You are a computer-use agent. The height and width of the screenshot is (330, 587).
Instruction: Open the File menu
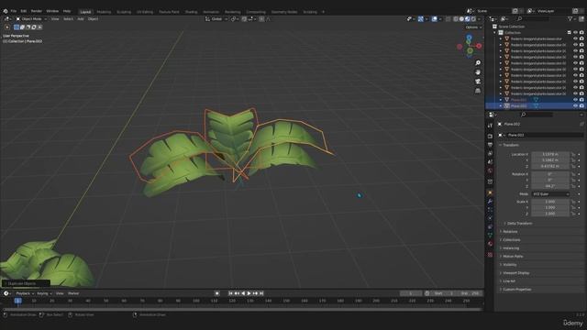pos(14,11)
